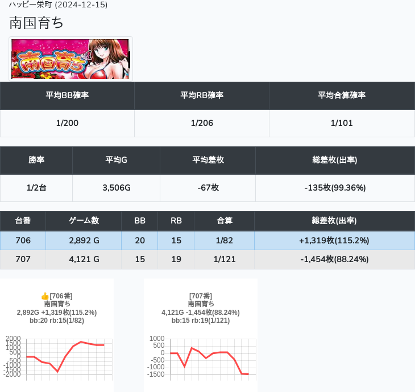The image size is (415, 392).
Task: Sort table by BB column header
Action: [140, 221]
